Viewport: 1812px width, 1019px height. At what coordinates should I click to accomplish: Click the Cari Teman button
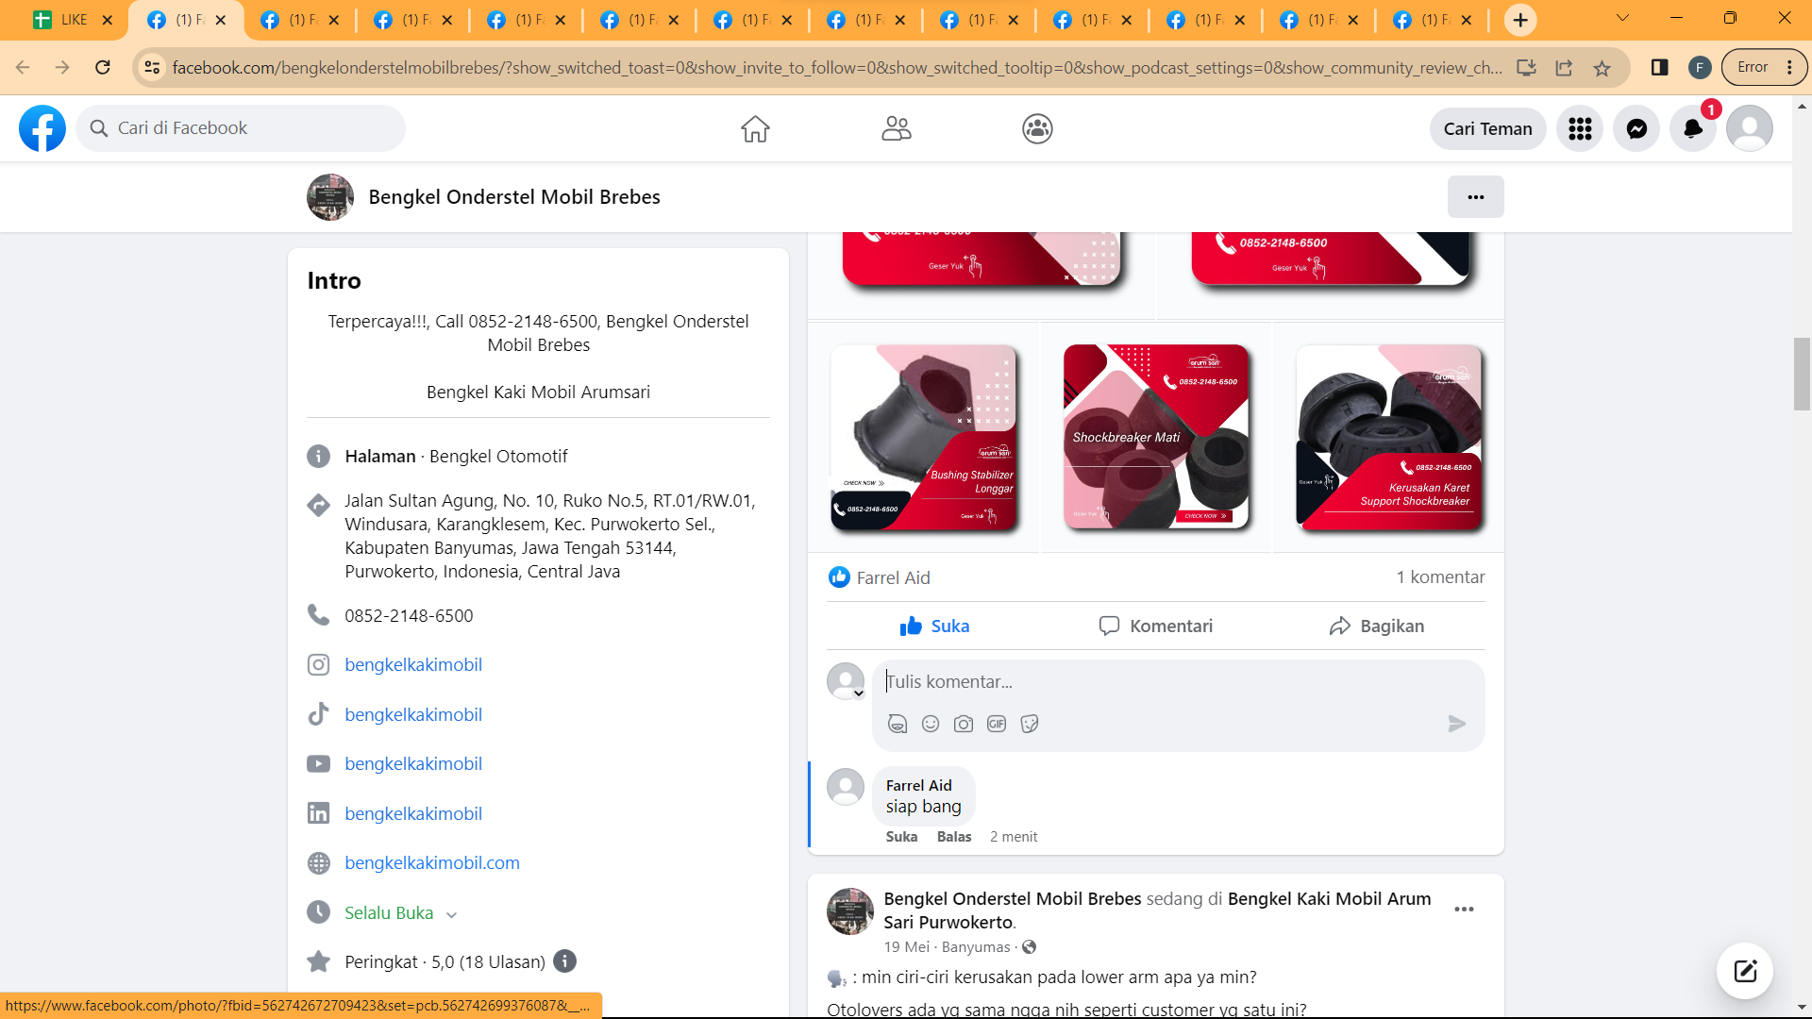point(1487,128)
